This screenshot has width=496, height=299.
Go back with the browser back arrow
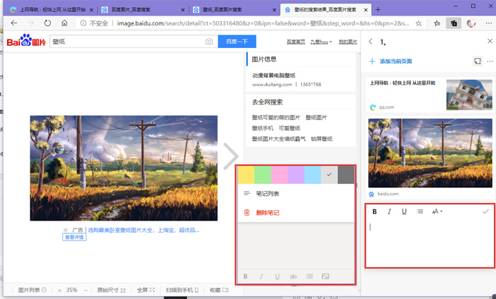pos(13,23)
